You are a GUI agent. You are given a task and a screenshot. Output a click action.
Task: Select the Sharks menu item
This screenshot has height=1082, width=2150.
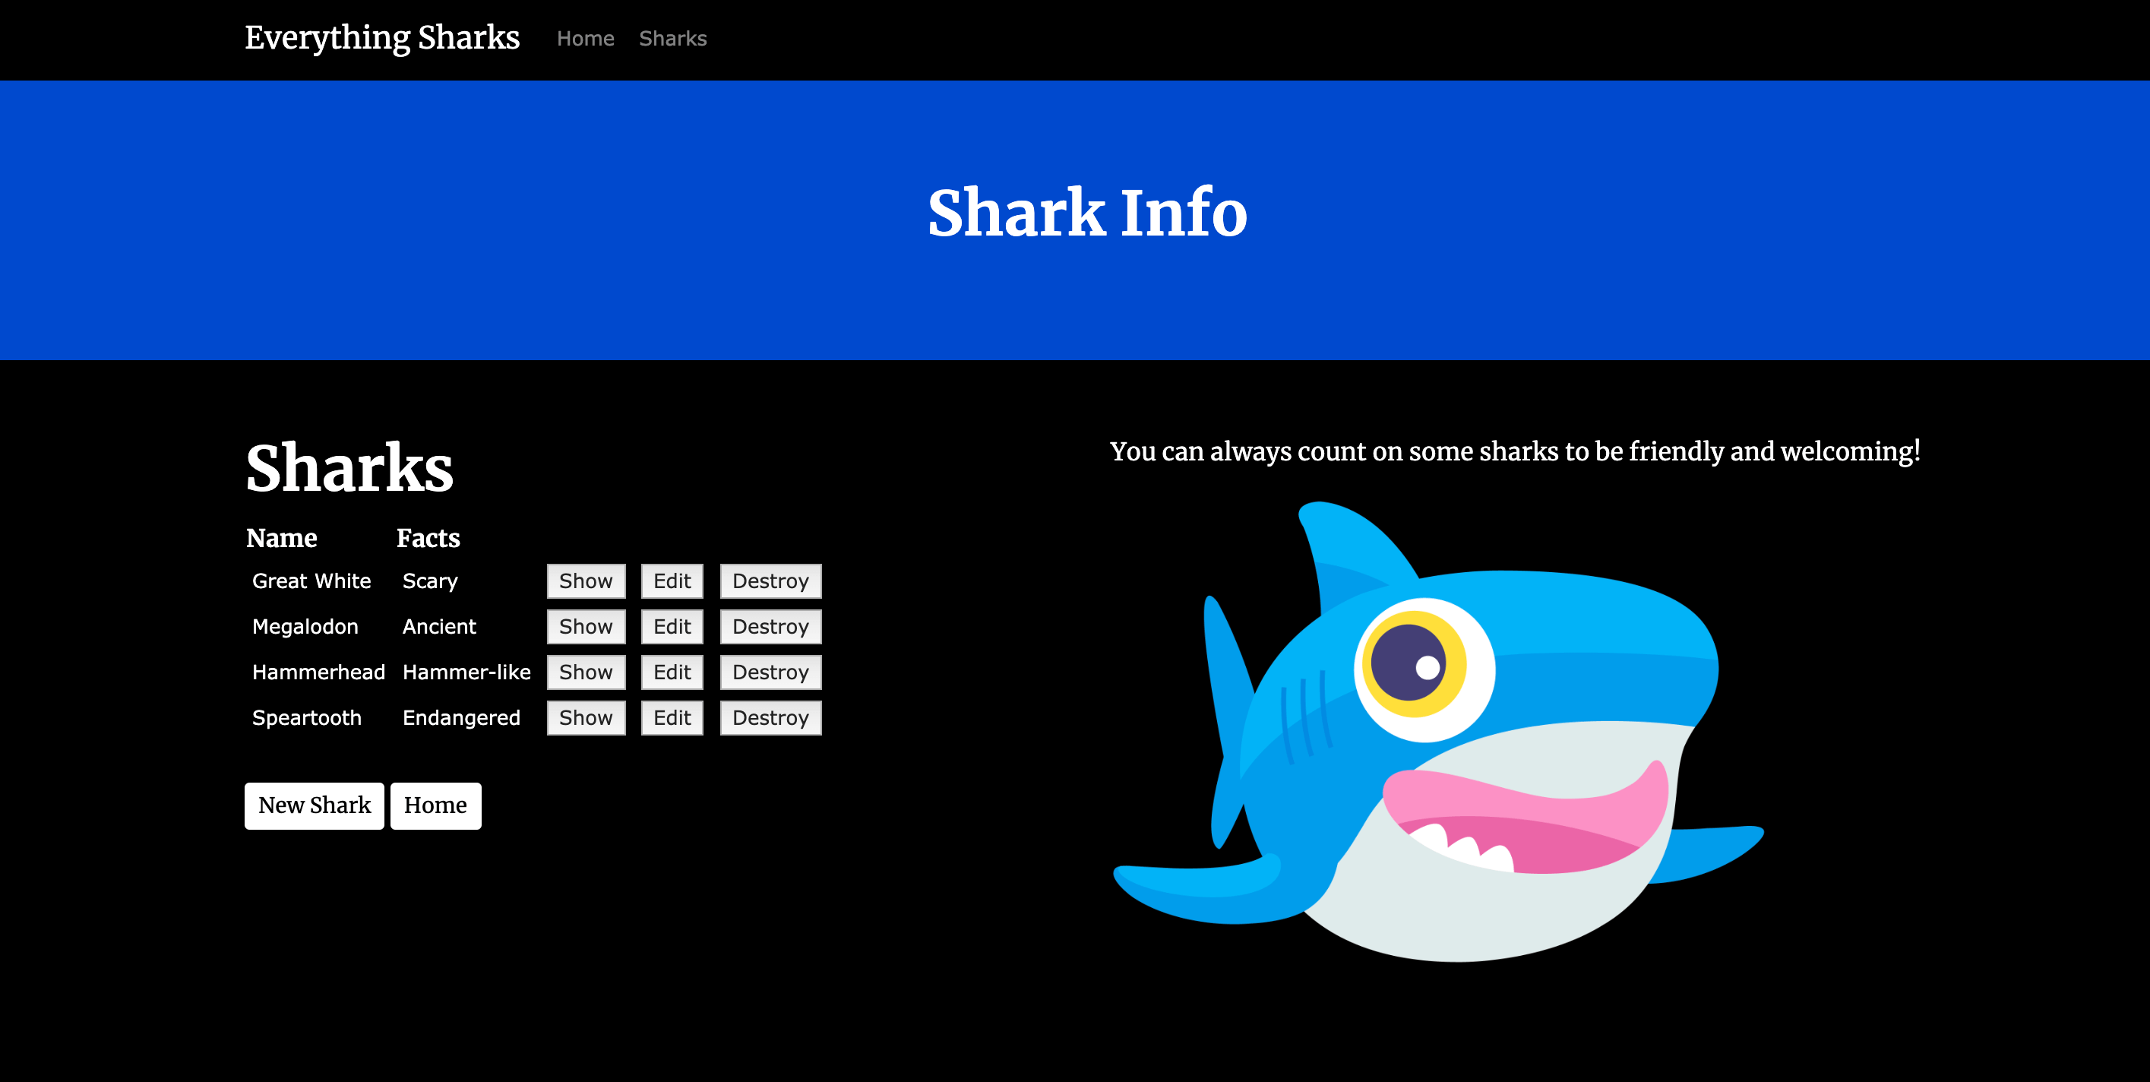(673, 39)
